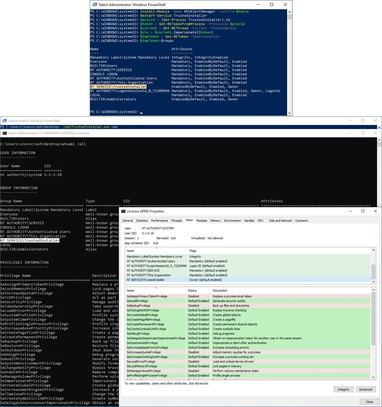The width and height of the screenshot is (382, 407).
Task: Select SeCreatePagefilePrivilege row in Properties
Action: pos(248,320)
